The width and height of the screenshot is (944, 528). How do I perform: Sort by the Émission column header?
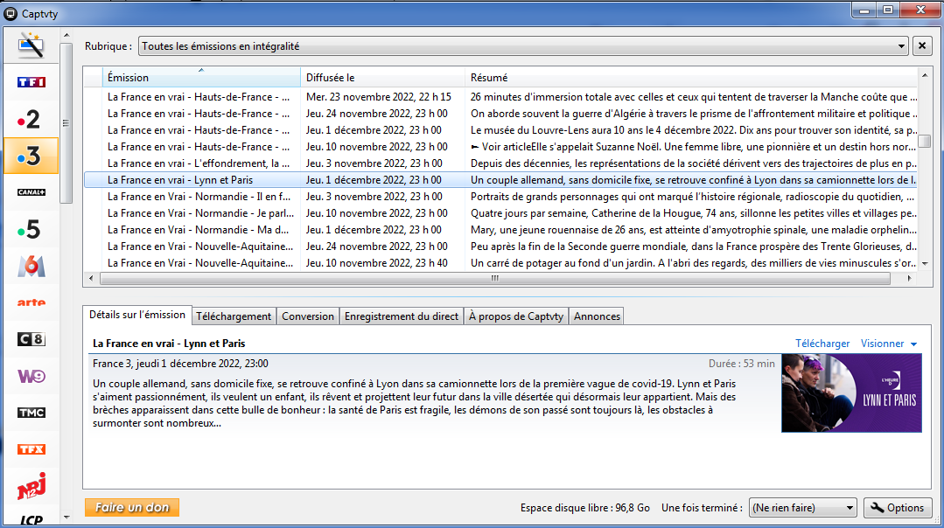pos(201,78)
